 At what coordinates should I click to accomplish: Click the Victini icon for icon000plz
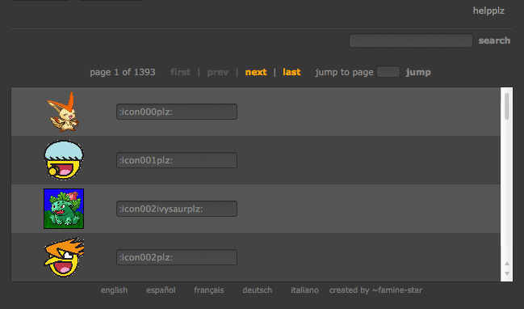(x=64, y=112)
